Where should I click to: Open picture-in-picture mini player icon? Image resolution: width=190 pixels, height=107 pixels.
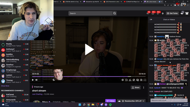tap(137, 80)
